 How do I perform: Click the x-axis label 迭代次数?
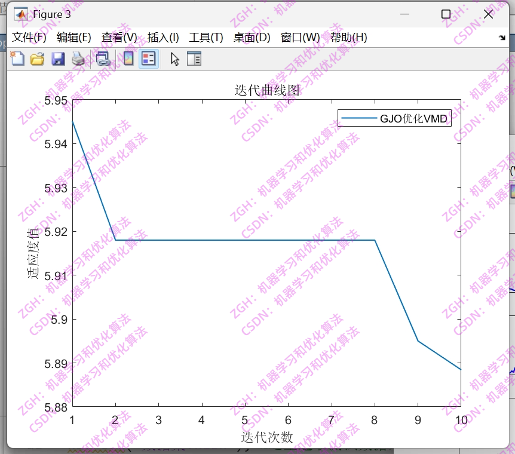click(x=266, y=437)
